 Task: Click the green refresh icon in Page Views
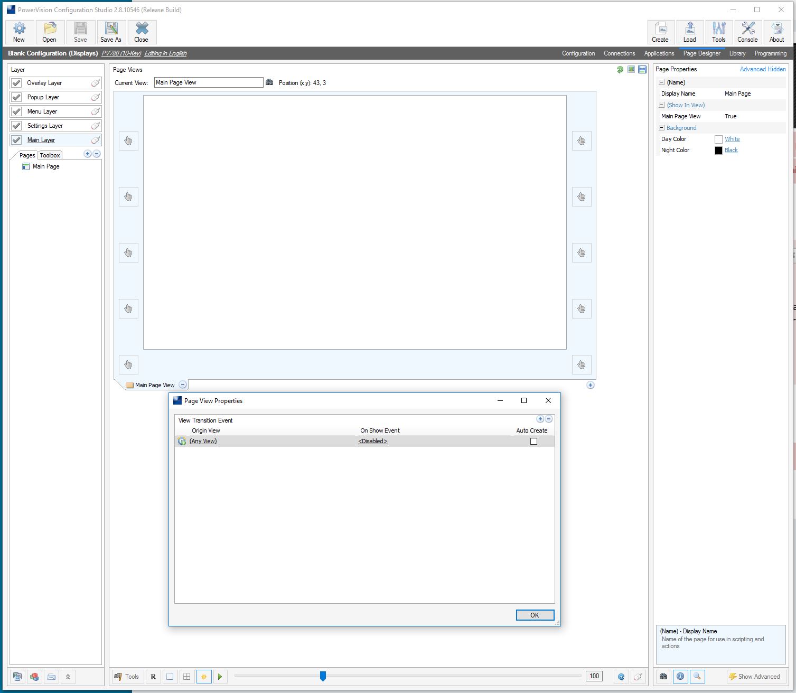[620, 70]
